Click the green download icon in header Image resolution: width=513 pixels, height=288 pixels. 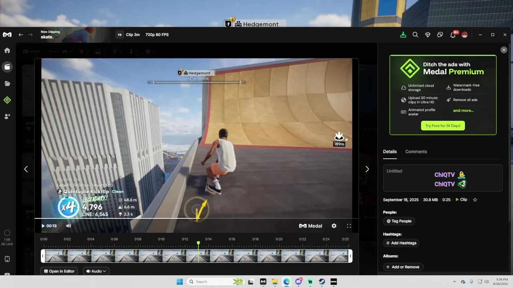tap(403, 35)
